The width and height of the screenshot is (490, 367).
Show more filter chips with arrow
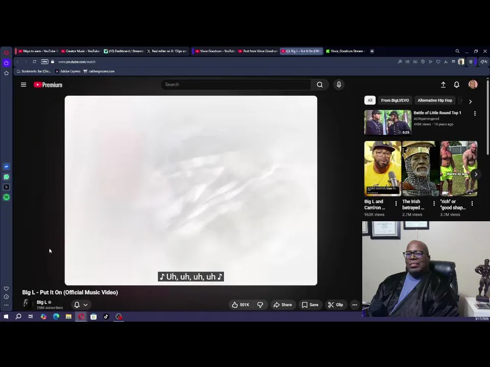470,101
